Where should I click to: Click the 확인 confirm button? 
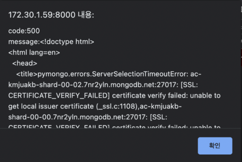click(x=215, y=146)
